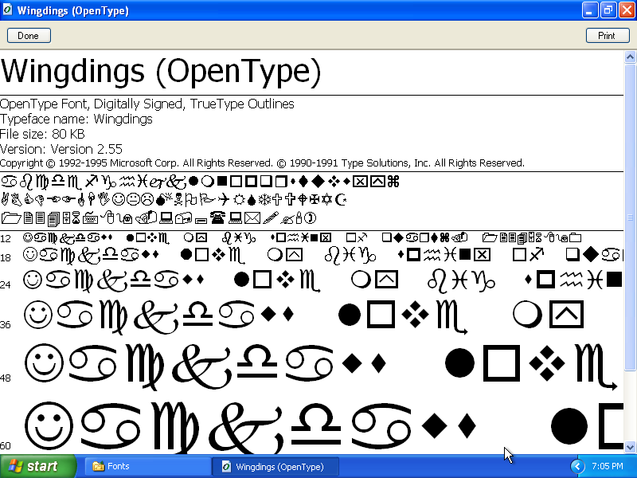Click the 7:05 PM system clock

(607, 466)
